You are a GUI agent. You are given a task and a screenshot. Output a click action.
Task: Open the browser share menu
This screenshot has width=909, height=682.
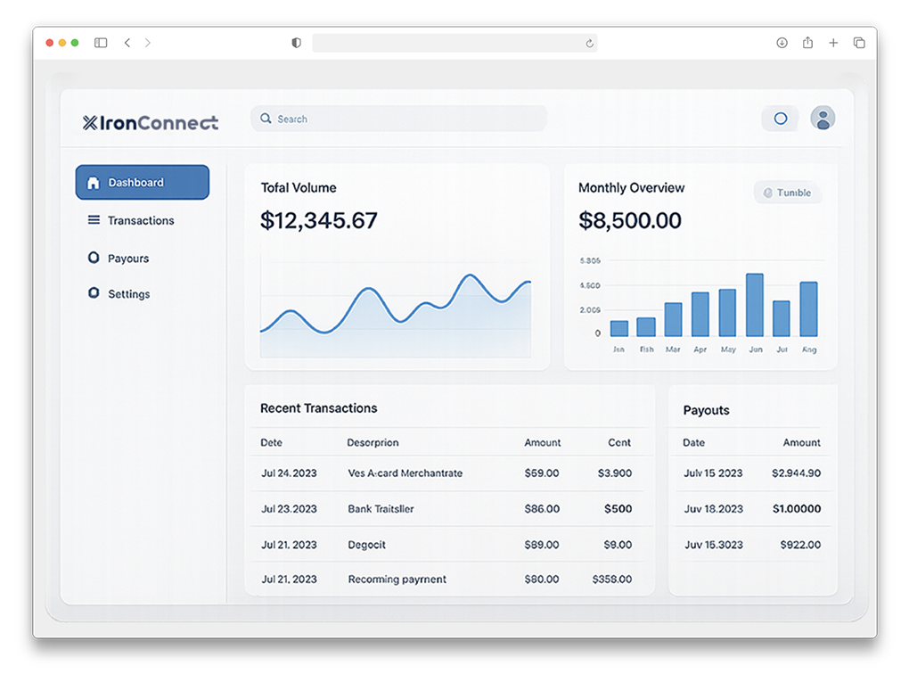tap(807, 43)
